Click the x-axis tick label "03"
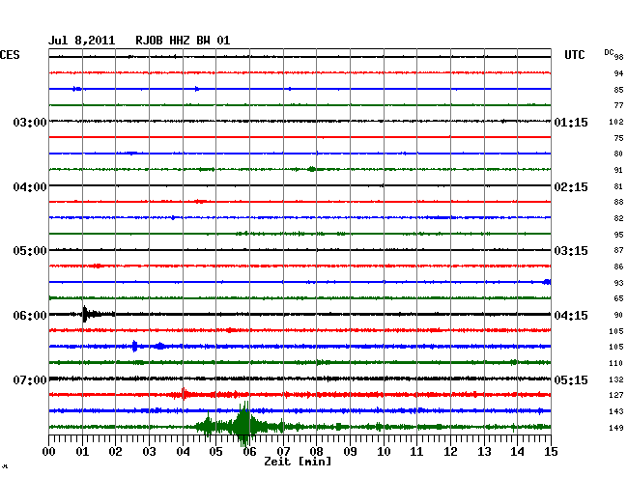 pos(149,451)
